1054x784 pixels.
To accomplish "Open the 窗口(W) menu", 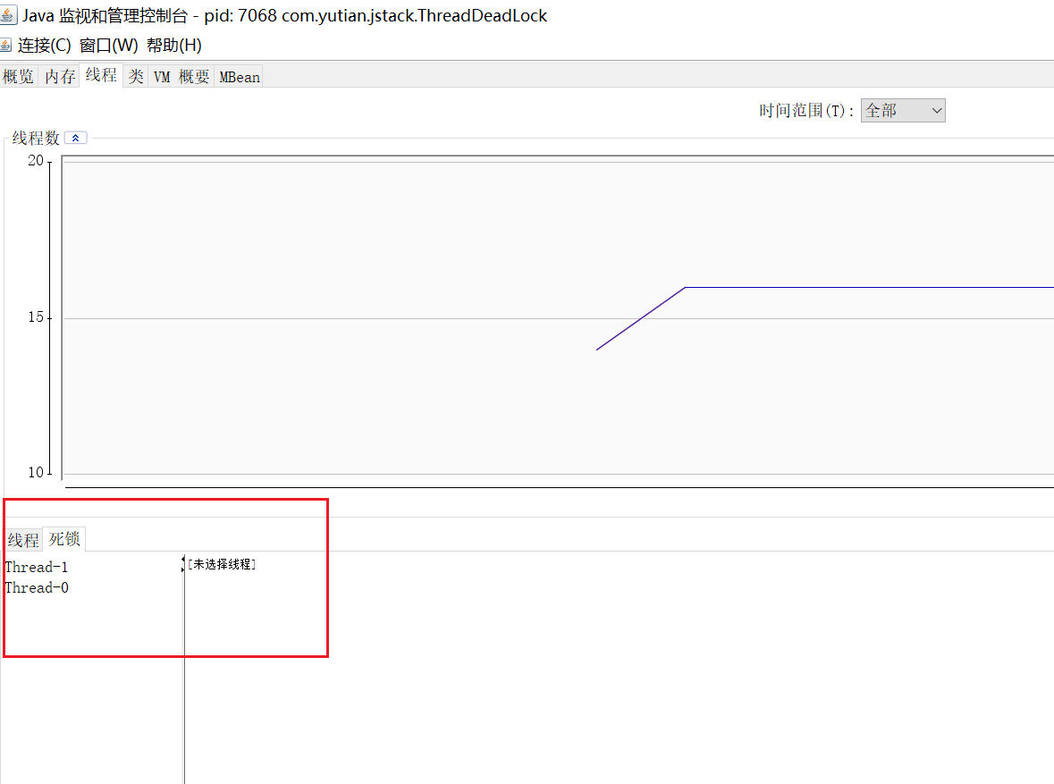I will [x=108, y=45].
